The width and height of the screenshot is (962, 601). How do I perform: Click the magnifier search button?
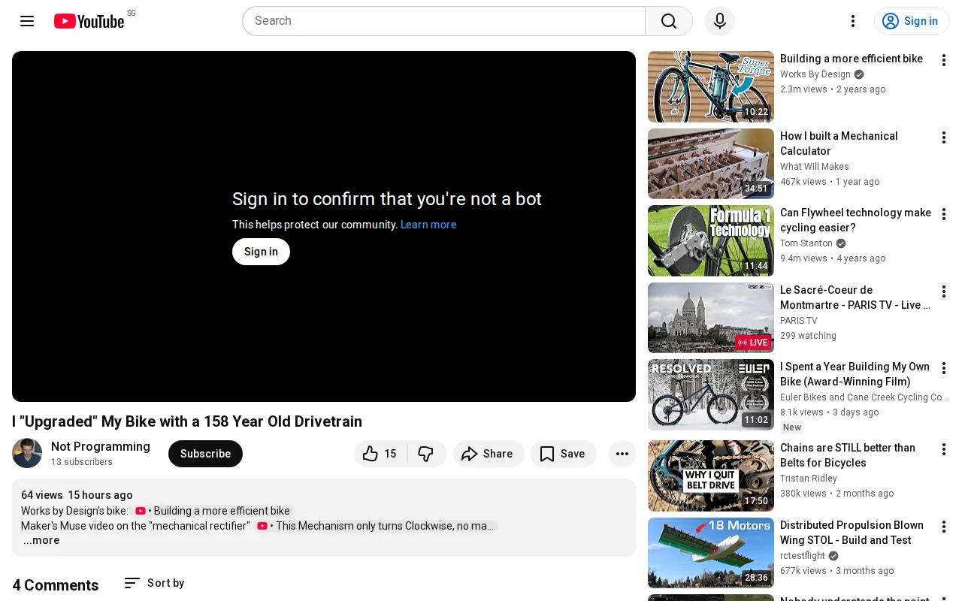(x=669, y=21)
